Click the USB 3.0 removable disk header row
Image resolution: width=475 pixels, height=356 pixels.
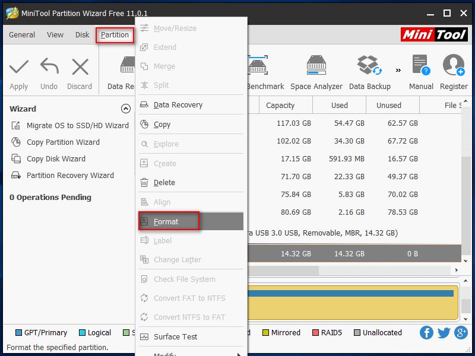[x=354, y=233]
